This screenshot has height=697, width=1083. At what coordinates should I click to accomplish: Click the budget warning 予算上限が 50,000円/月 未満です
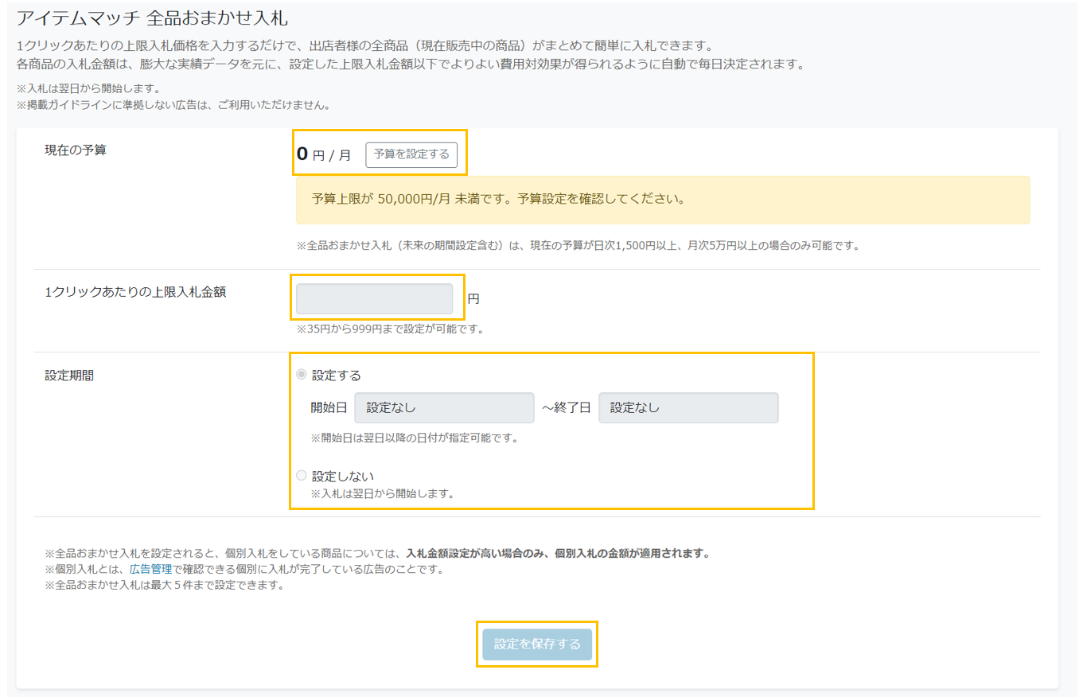tap(663, 200)
